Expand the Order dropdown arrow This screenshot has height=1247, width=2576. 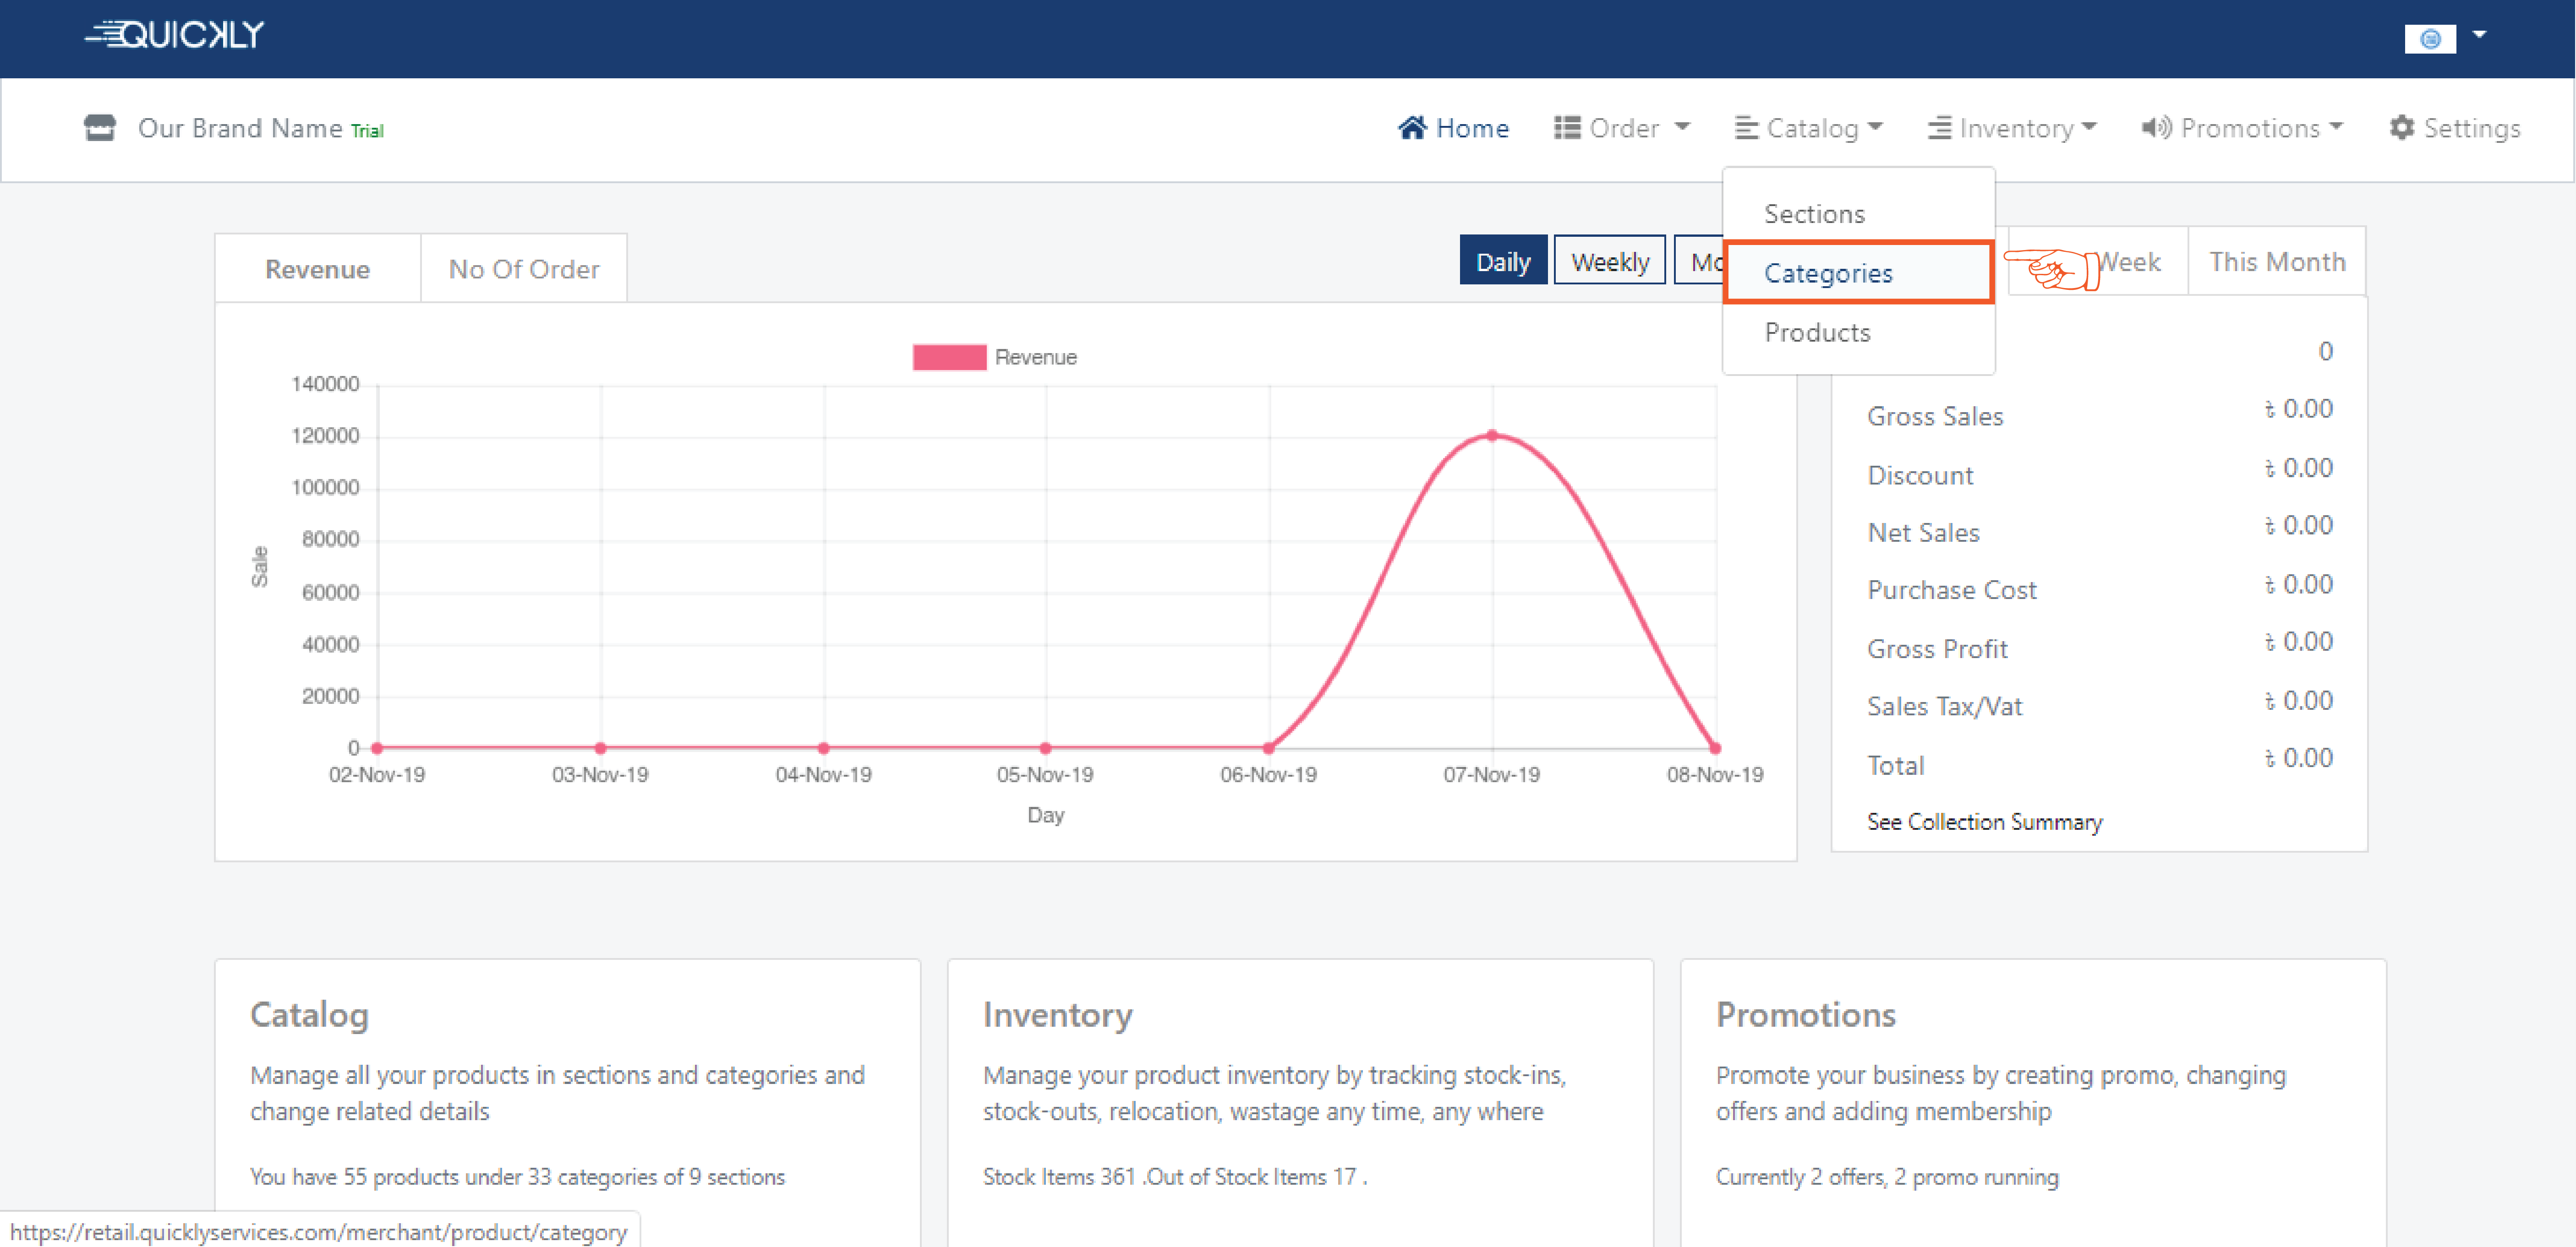1682,127
